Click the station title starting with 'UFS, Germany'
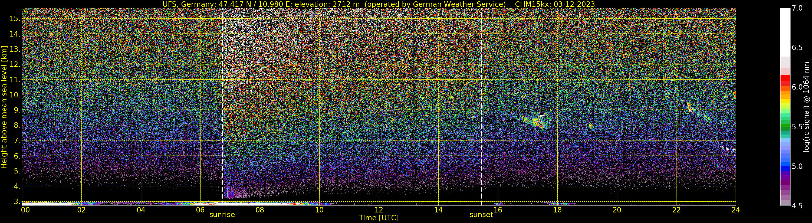This screenshot has width=812, height=223. pos(334,4)
